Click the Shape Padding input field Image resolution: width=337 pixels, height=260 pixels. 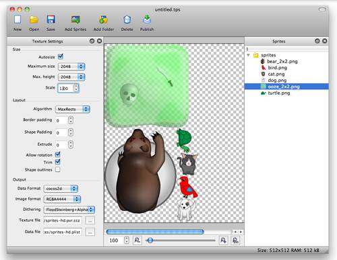pyautogui.click(x=61, y=132)
